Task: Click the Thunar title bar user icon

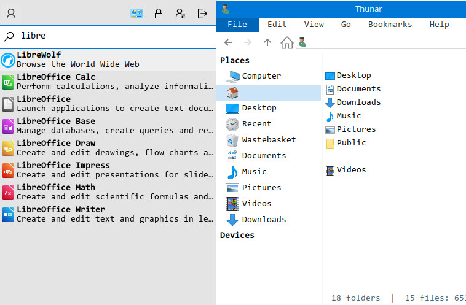Action: pyautogui.click(x=225, y=9)
